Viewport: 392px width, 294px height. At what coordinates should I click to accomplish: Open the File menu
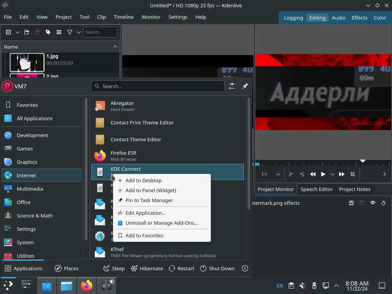tap(8, 17)
